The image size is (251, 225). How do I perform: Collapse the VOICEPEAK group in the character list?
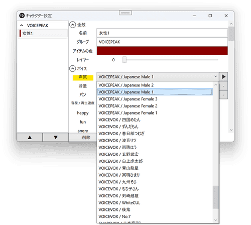click(x=22, y=26)
